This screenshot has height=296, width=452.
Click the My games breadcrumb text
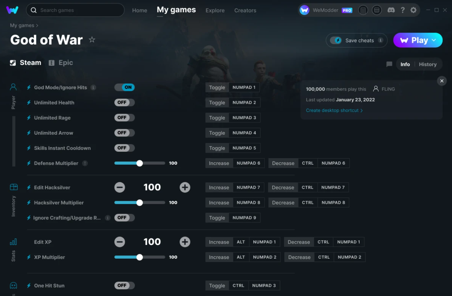(22, 26)
